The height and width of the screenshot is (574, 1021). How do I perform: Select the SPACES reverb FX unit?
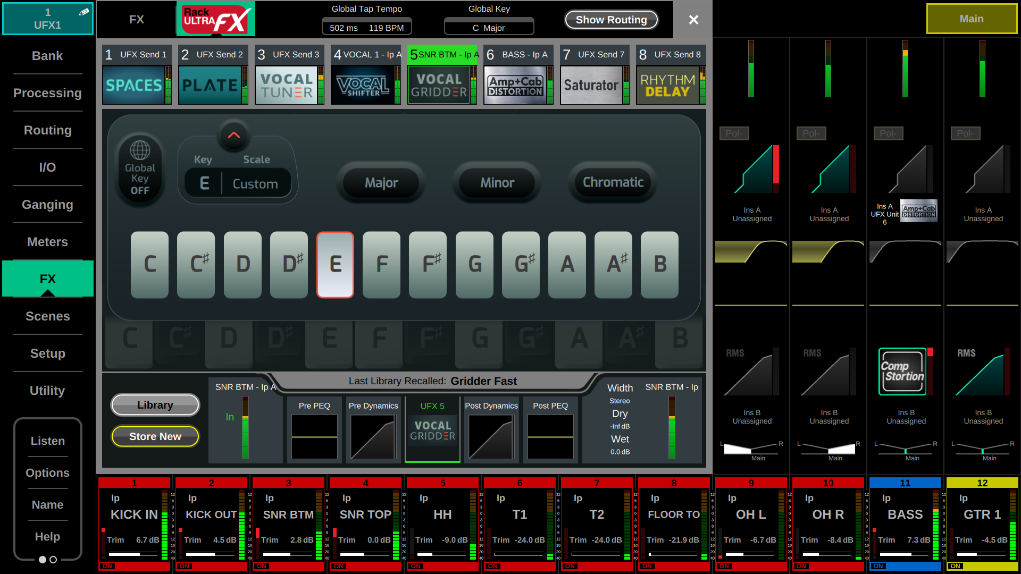133,85
